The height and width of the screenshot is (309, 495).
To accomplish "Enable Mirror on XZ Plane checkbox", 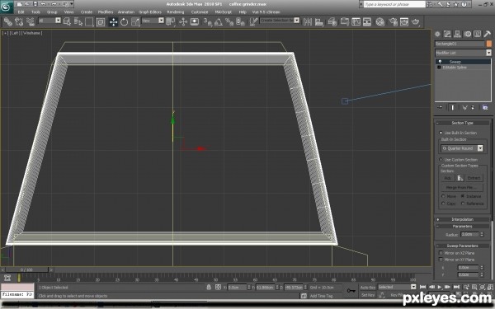I will pos(441,253).
